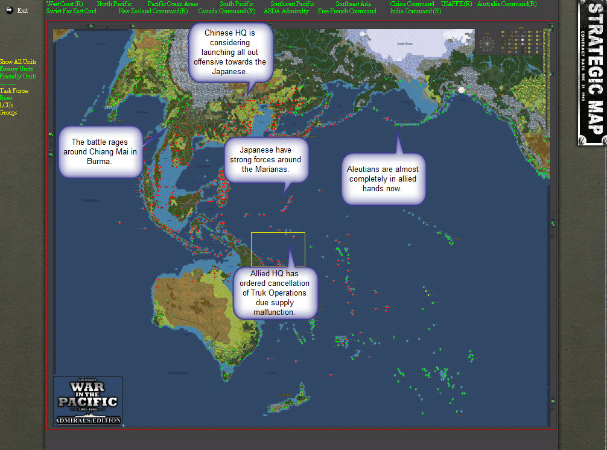Toggle Bases filter
The width and height of the screenshot is (607, 450).
tap(6, 98)
